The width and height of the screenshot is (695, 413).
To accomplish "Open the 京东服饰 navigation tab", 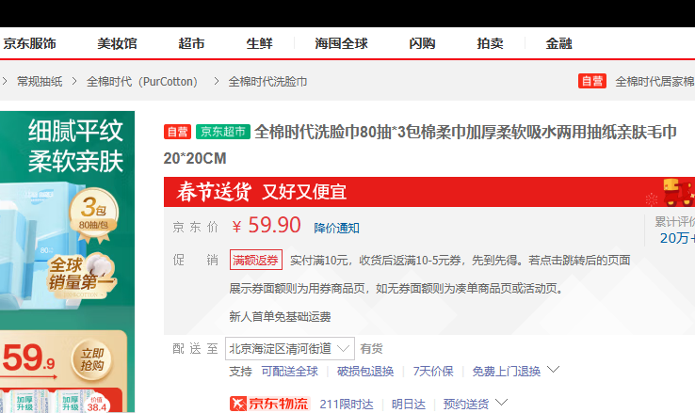I will [29, 43].
